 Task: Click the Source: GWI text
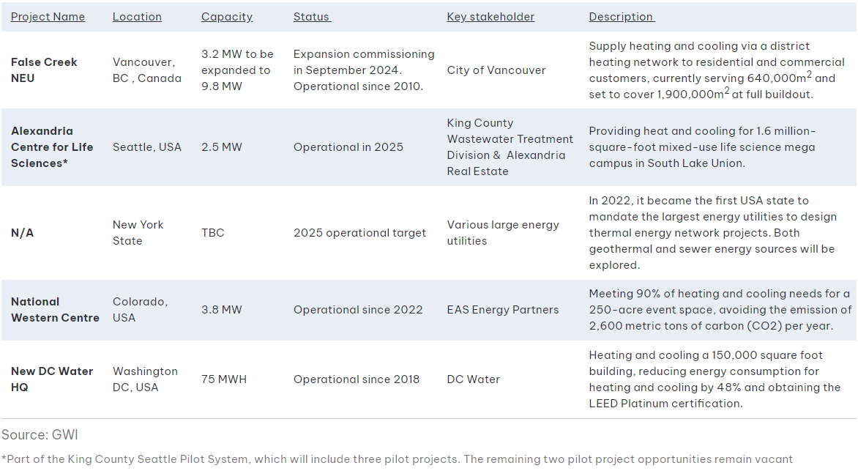40,435
